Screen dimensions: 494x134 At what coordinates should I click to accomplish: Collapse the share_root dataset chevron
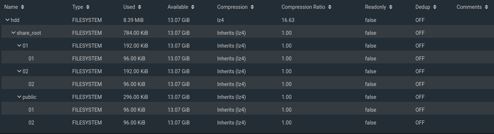pos(13,33)
